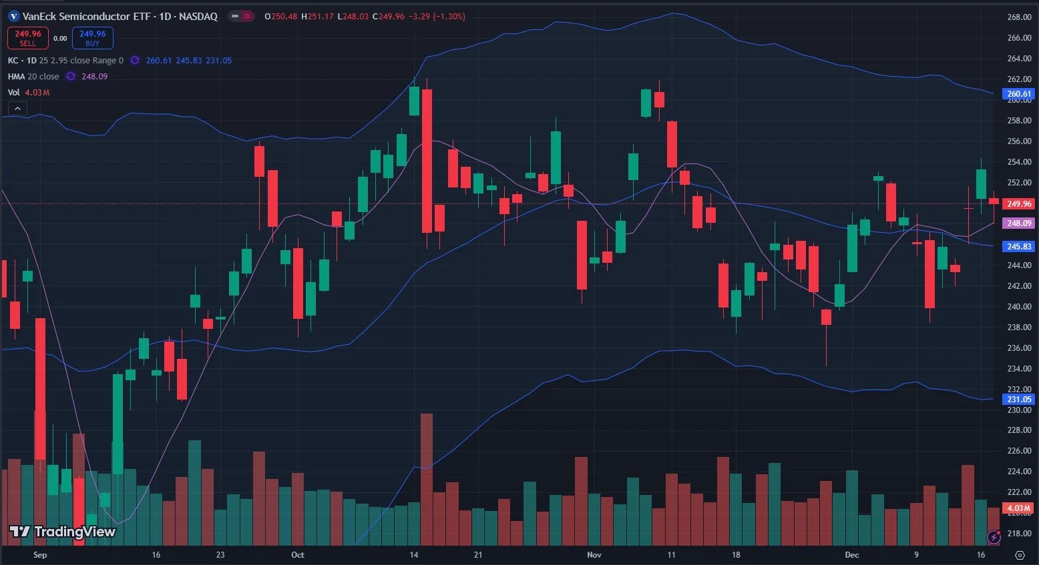Click the 14 date label on the time axis
This screenshot has width=1039, height=565.
414,555
